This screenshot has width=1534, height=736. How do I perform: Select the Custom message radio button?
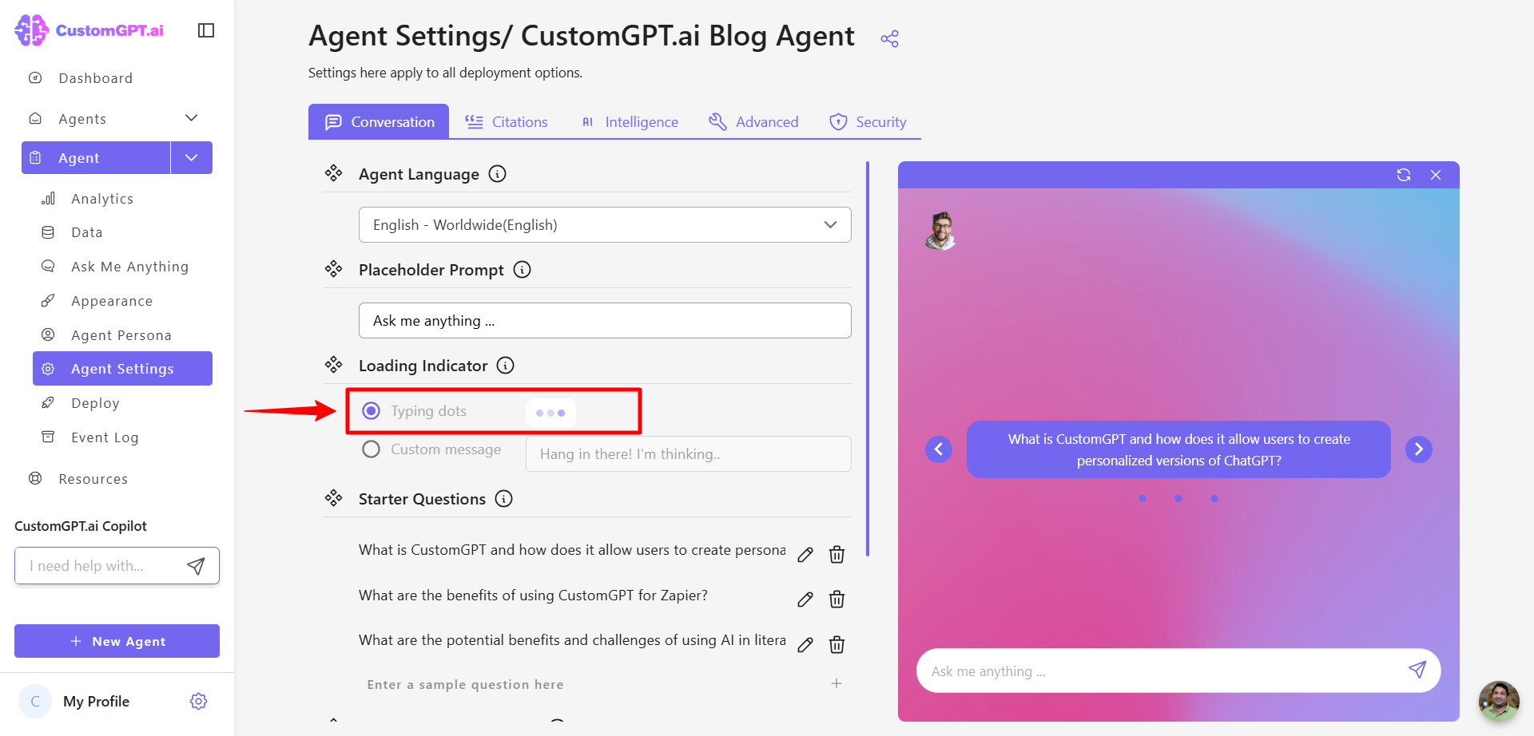point(371,449)
